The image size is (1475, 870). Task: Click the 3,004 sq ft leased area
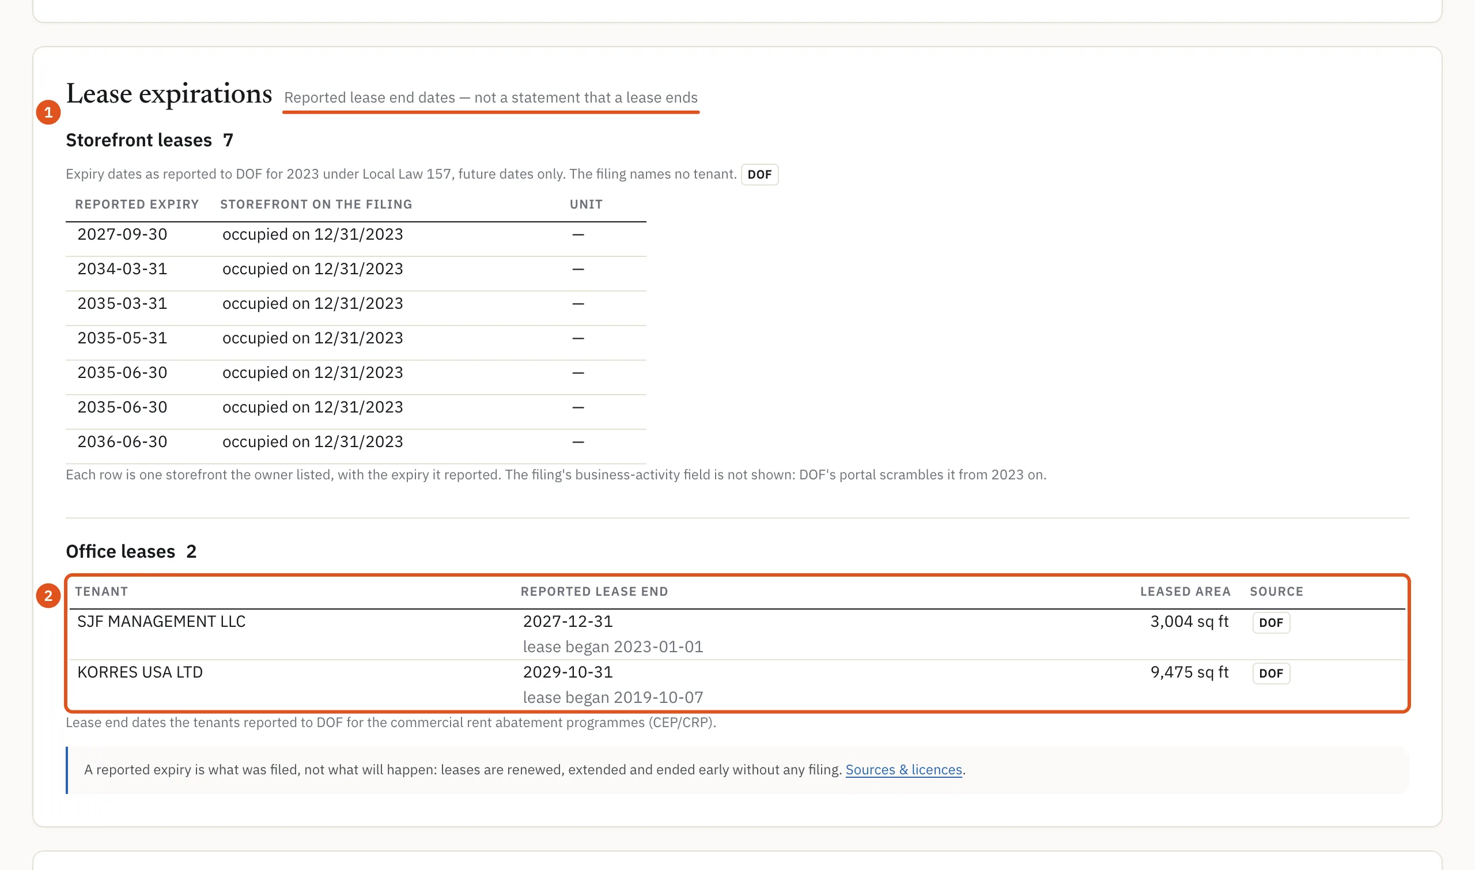point(1189,622)
